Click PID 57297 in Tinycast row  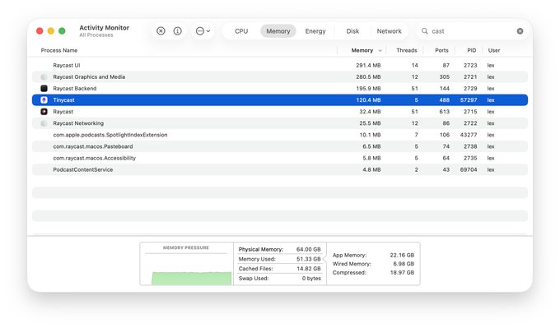(469, 99)
